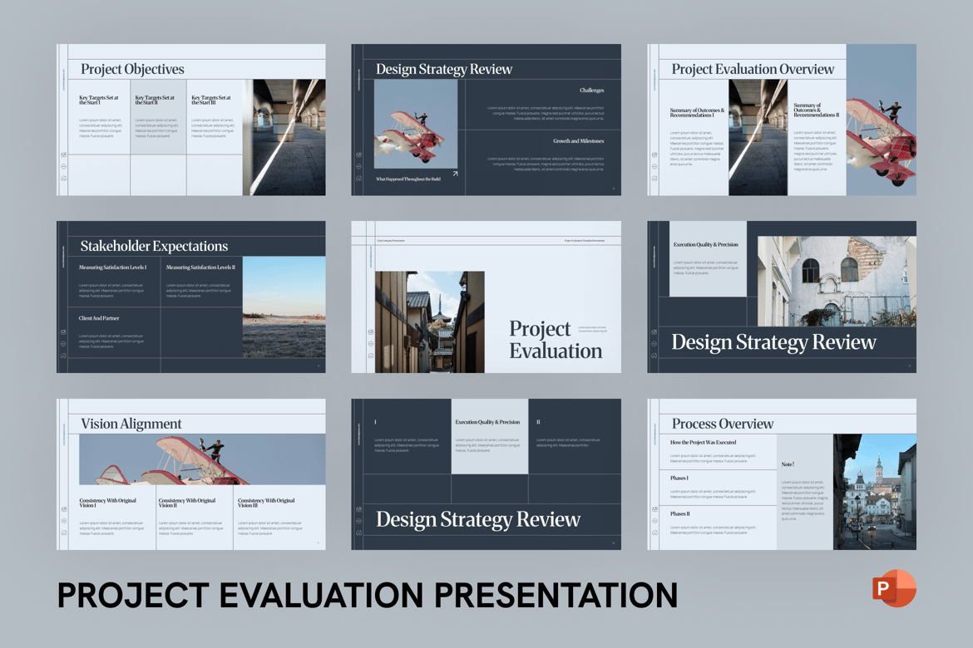
Task: Select the white building photo with arched windows
Action: pos(837,281)
